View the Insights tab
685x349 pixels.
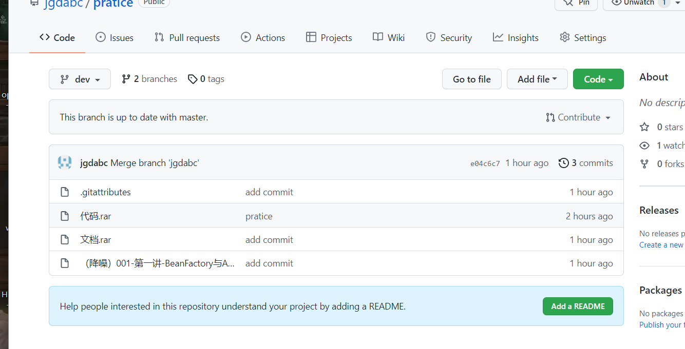coord(516,37)
